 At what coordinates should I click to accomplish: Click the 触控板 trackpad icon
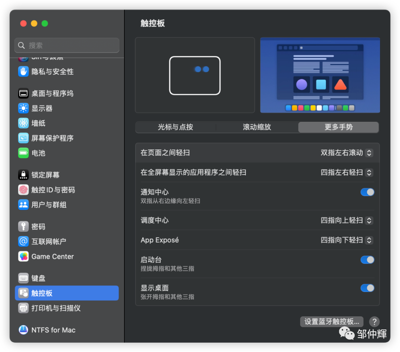point(23,293)
